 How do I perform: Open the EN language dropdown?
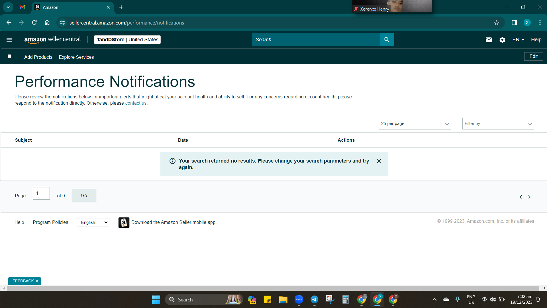pos(518,40)
